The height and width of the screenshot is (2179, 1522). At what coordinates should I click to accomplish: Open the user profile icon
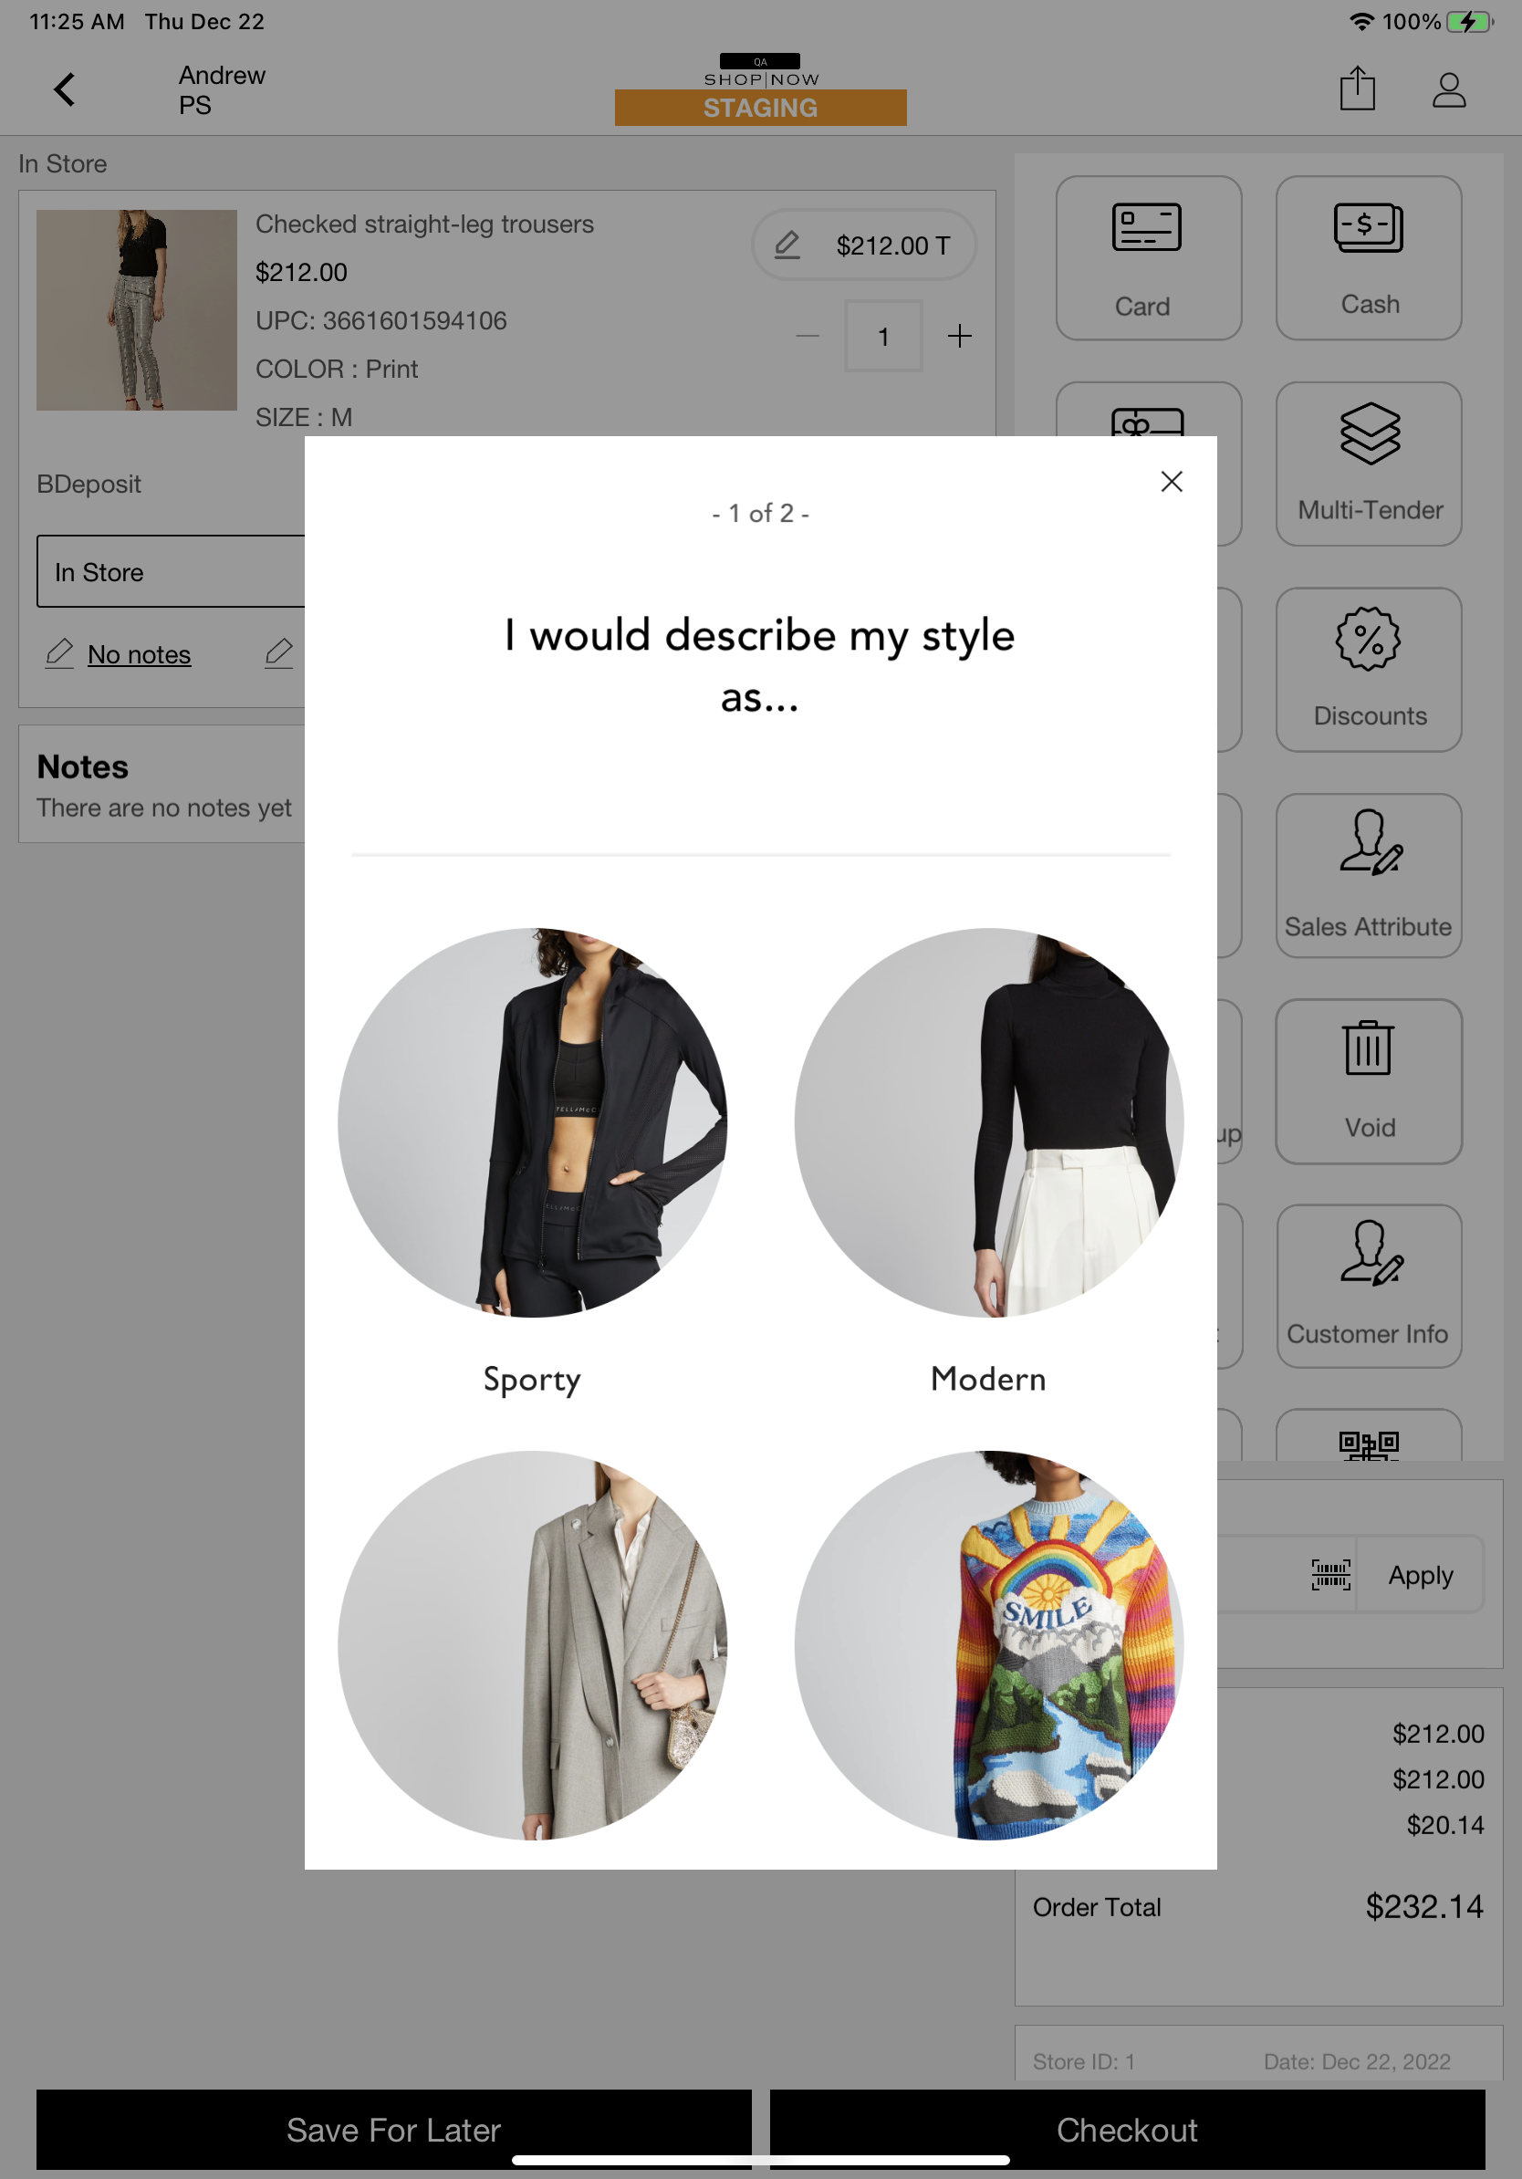click(x=1449, y=89)
